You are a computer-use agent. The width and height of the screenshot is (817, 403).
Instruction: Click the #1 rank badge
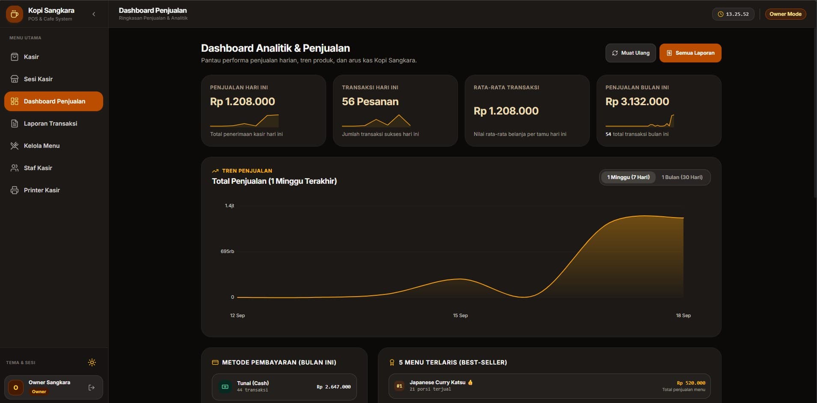point(399,386)
